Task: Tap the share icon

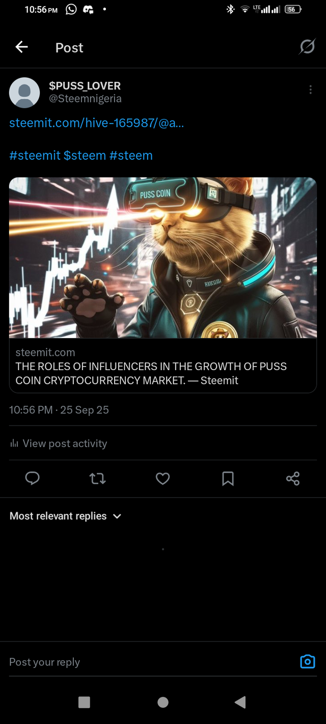Action: pos(293,478)
